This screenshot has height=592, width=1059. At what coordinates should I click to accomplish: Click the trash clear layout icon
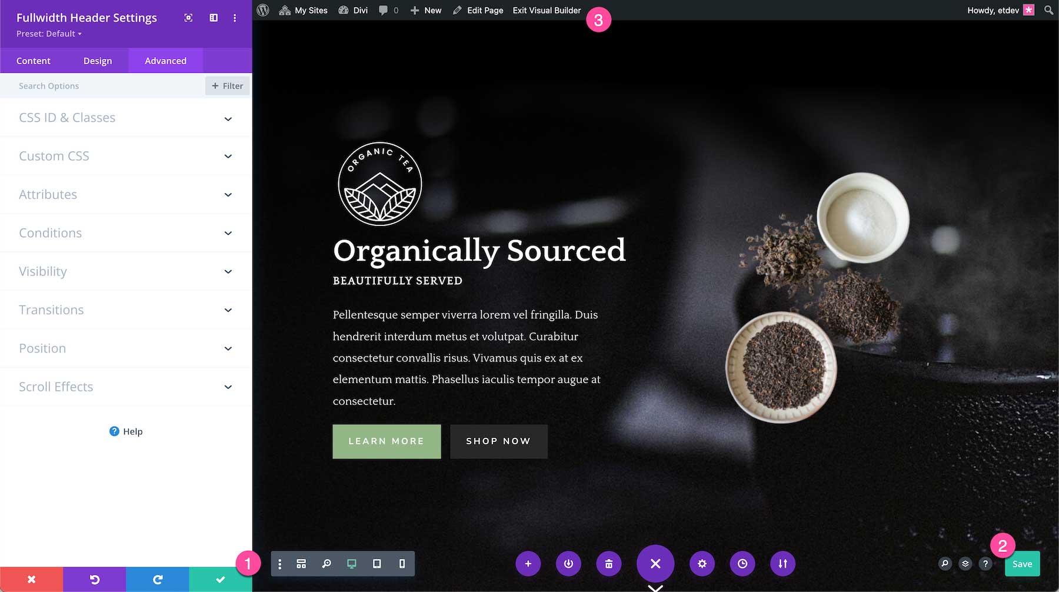pos(609,564)
